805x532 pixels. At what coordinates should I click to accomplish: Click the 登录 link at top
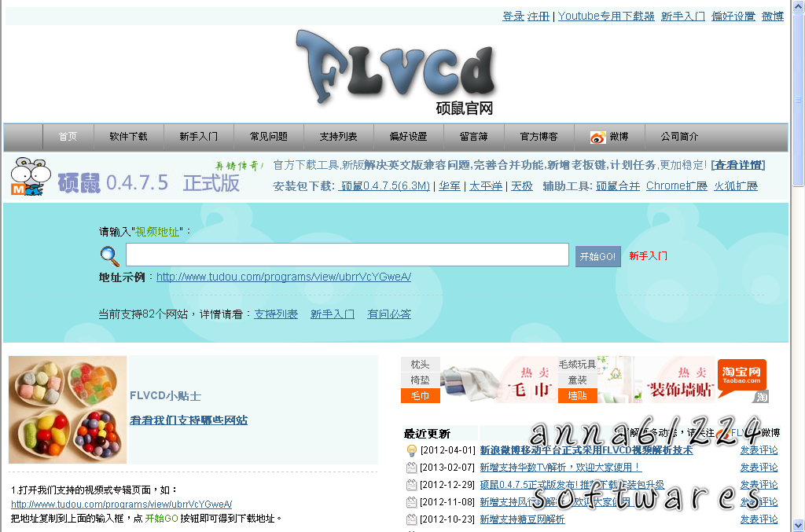pyautogui.click(x=513, y=17)
